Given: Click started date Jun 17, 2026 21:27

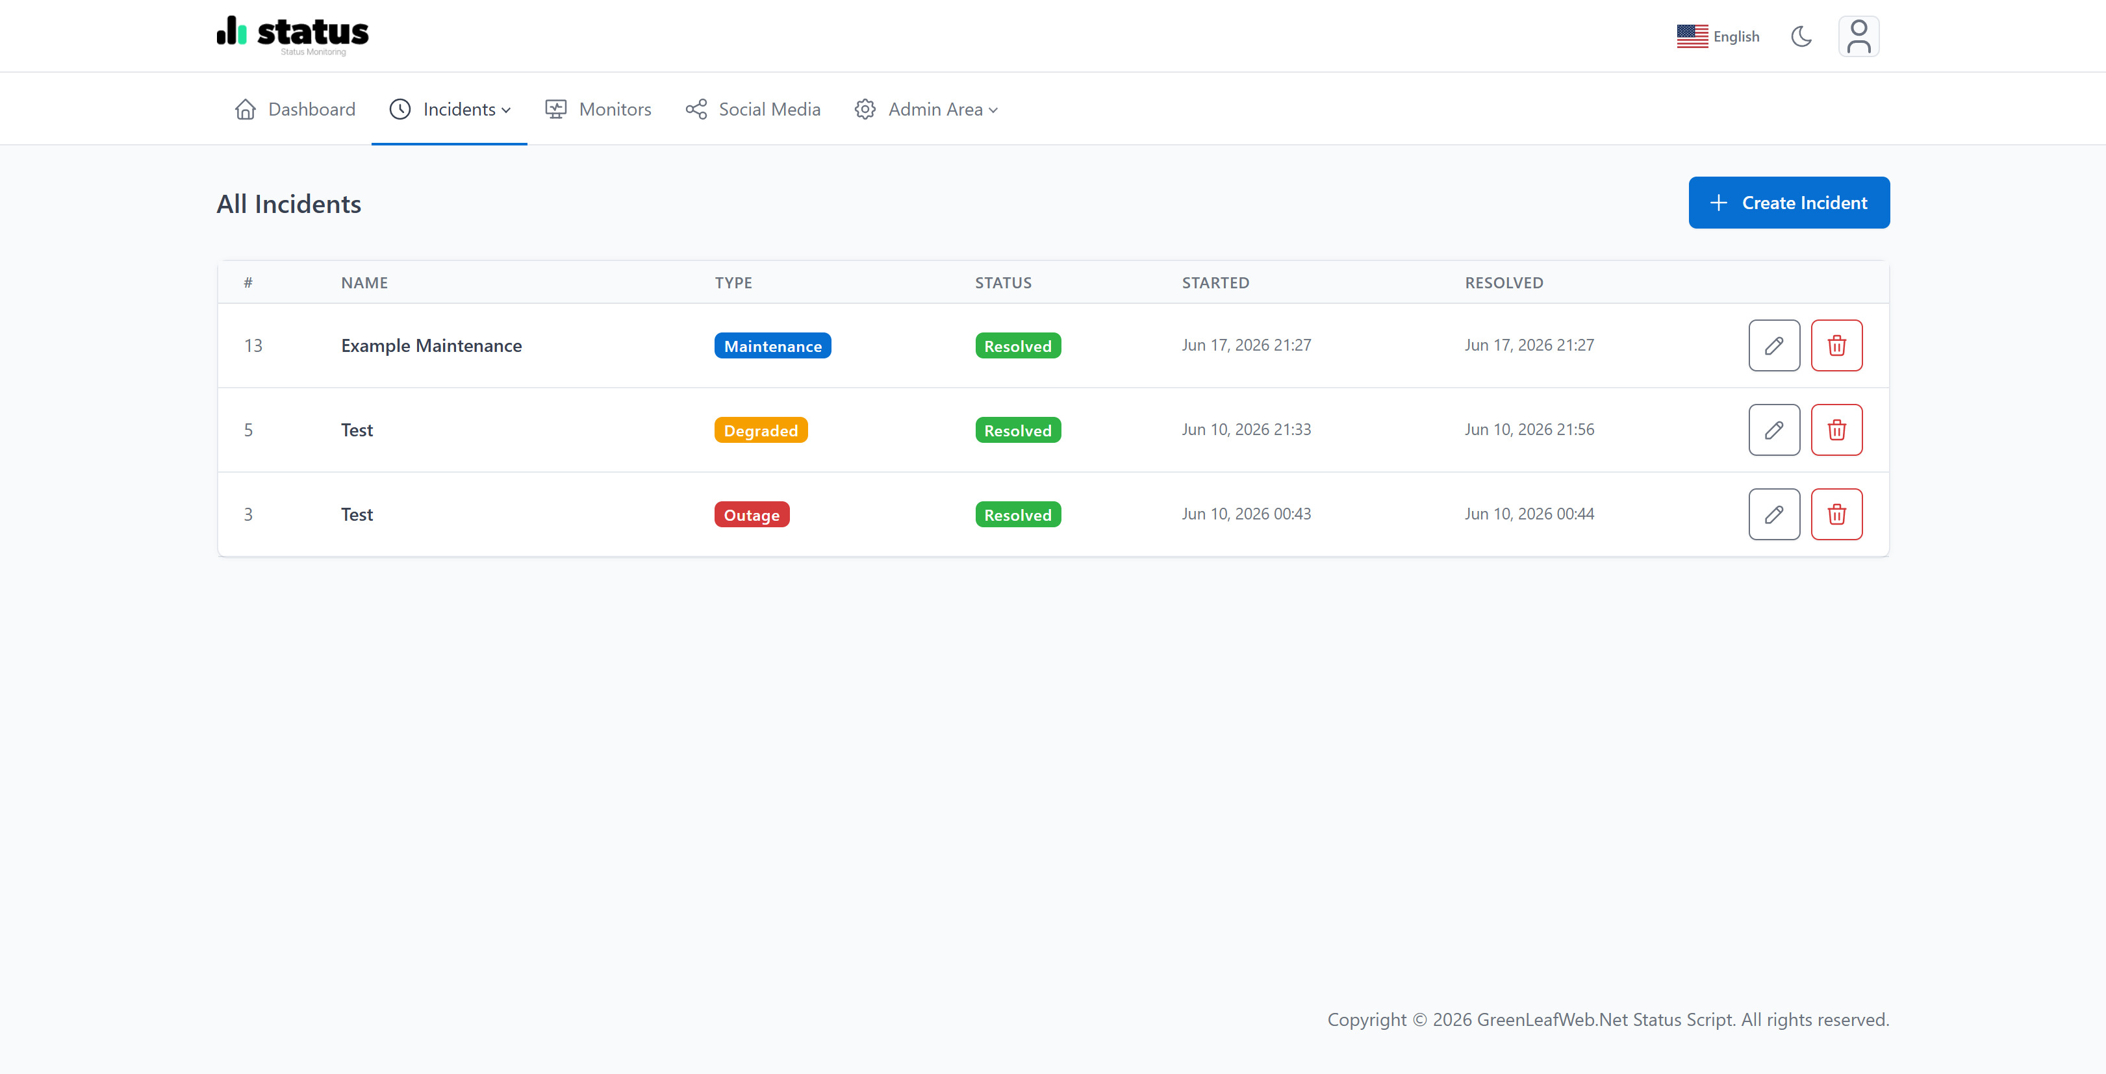Looking at the screenshot, I should point(1246,345).
